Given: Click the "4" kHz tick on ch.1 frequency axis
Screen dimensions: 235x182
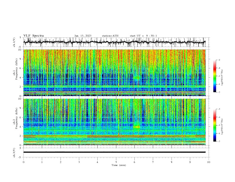Looking at the screenshot, I should click(21, 78).
